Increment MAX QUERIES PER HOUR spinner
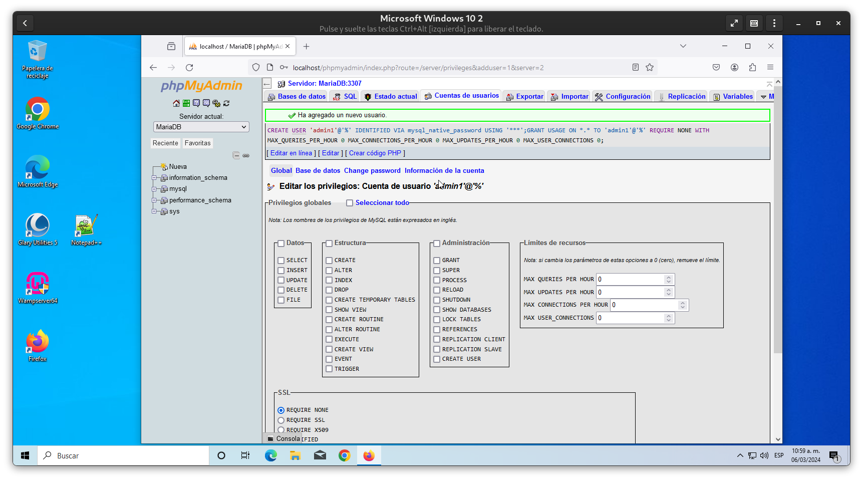863x480 pixels. pos(669,277)
